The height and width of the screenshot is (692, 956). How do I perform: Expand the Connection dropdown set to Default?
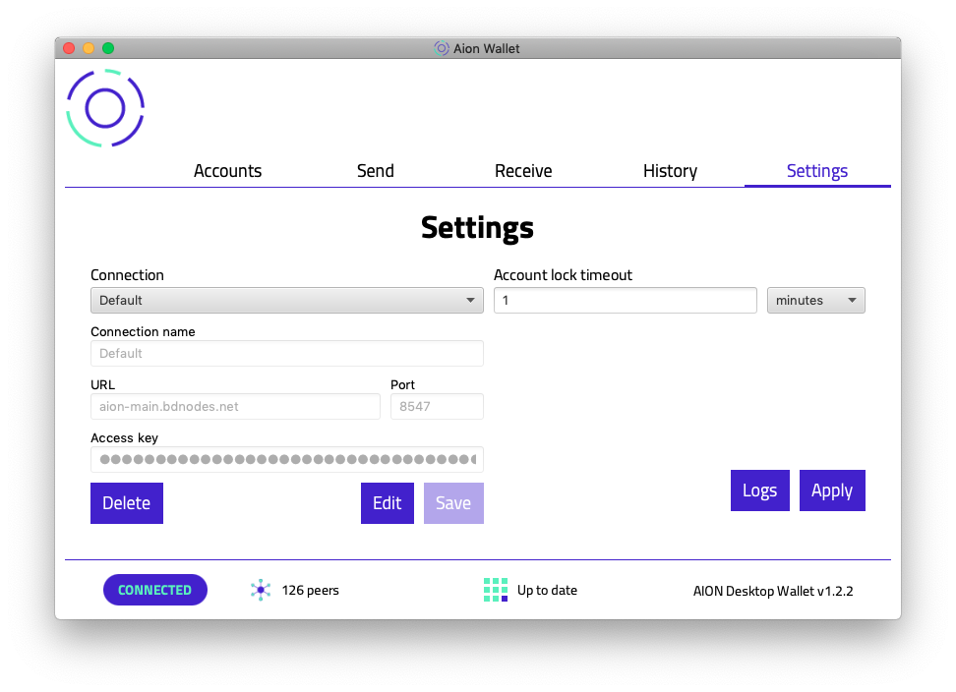tap(287, 301)
